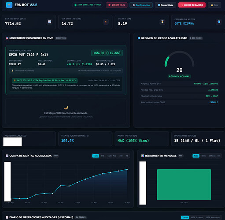Viewport: 225px width, 220px height.
Task: Select YTD range in Curva de Capital
Action: pyautogui.click(x=103, y=156)
